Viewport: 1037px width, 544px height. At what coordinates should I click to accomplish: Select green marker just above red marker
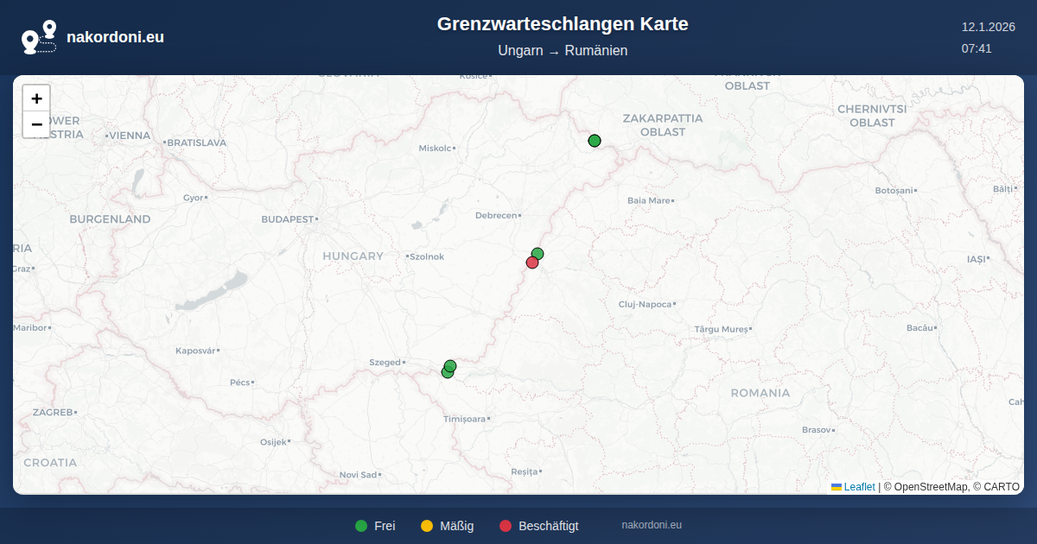tap(538, 253)
